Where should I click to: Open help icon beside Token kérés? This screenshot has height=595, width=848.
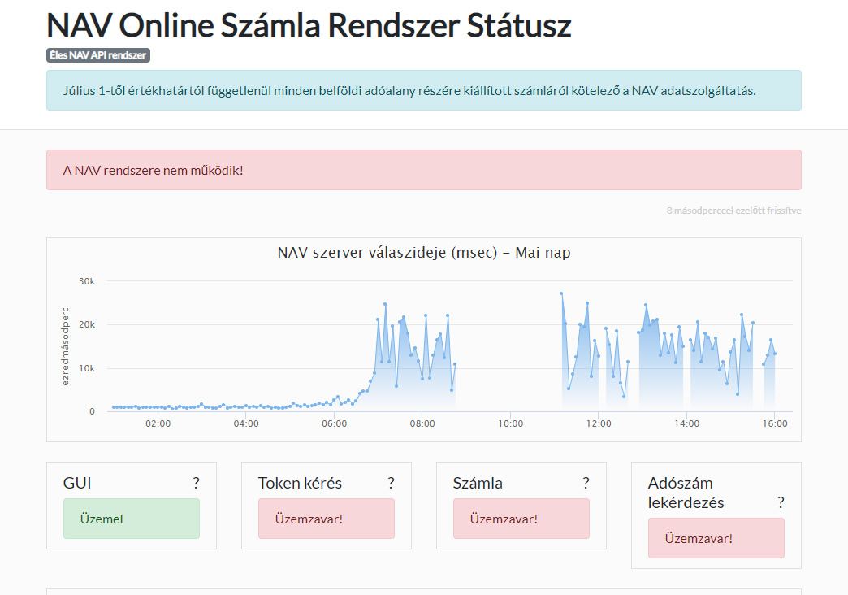pos(391,483)
